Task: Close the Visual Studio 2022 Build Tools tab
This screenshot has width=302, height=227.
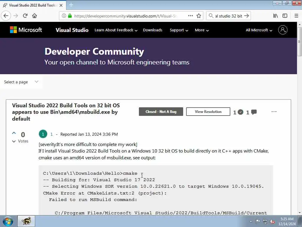Action: tap(61, 5)
